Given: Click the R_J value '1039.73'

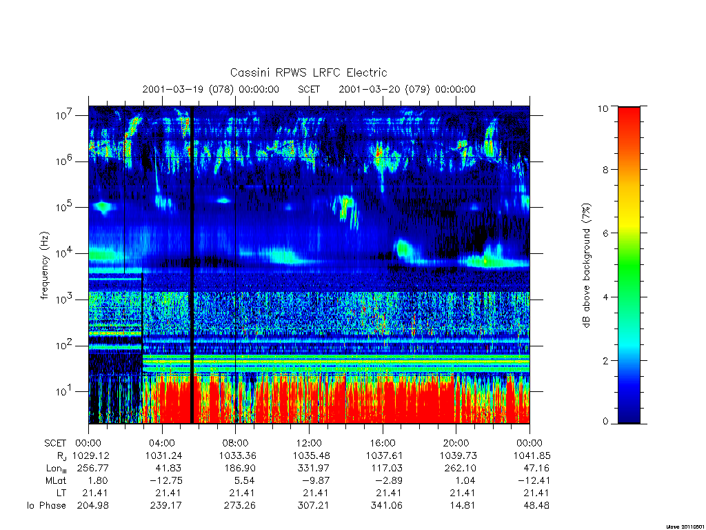Looking at the screenshot, I should click(x=458, y=455).
